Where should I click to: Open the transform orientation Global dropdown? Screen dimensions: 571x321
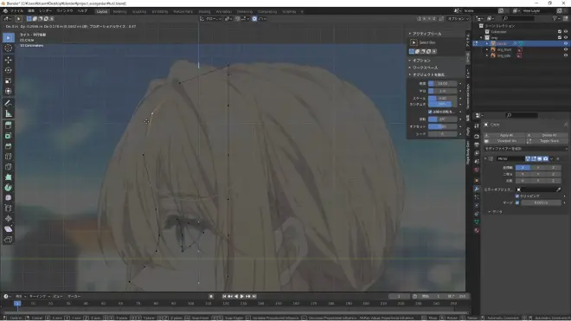[210, 18]
